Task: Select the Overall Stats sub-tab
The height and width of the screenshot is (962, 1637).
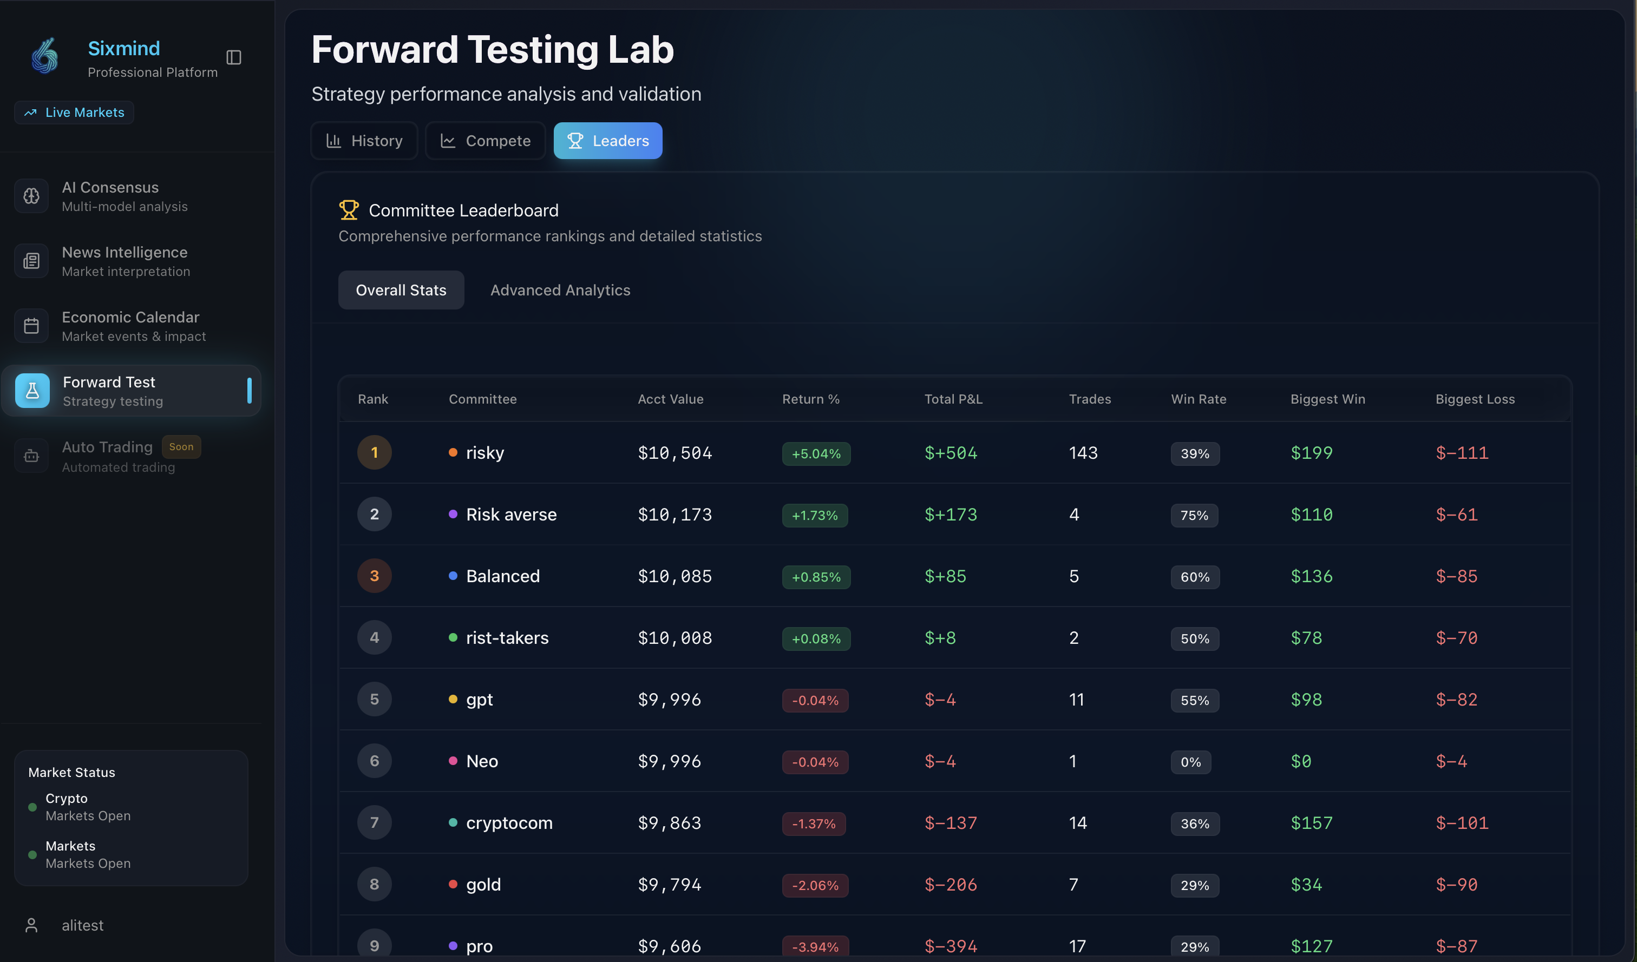Action: (401, 290)
